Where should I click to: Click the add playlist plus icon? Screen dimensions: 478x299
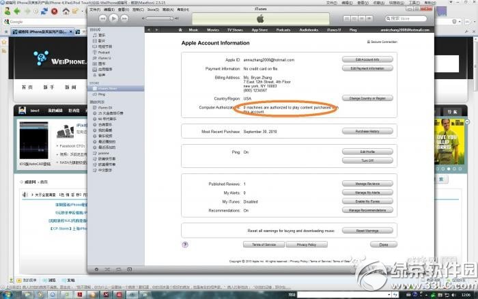point(97,270)
